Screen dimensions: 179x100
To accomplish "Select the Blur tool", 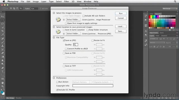I will click(x=3, y=60).
